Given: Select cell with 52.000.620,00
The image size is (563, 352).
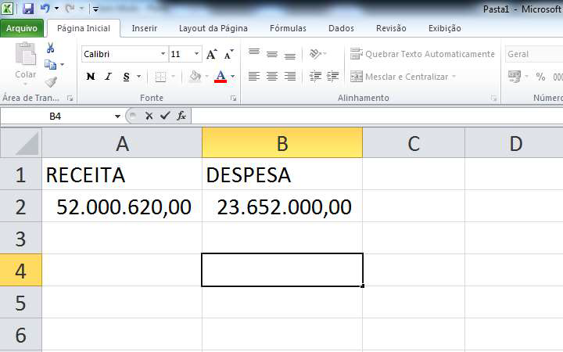Looking at the screenshot, I should (122, 207).
